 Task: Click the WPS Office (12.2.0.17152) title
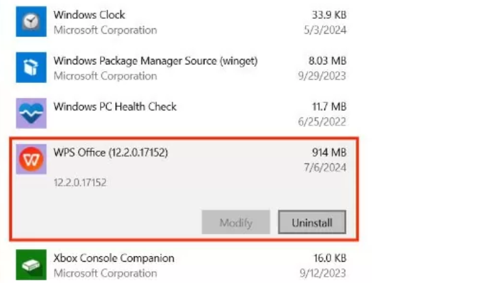[111, 152]
